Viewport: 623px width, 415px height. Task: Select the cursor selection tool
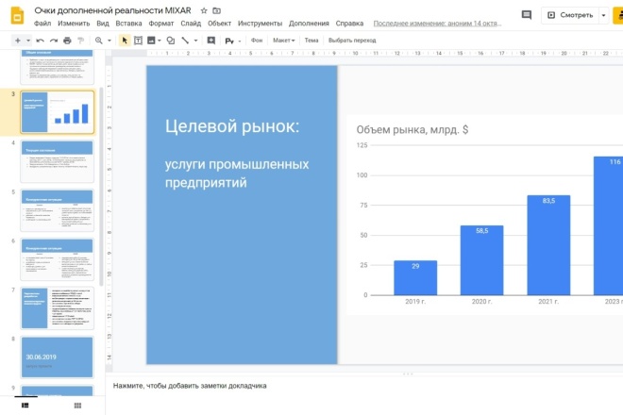click(x=125, y=41)
